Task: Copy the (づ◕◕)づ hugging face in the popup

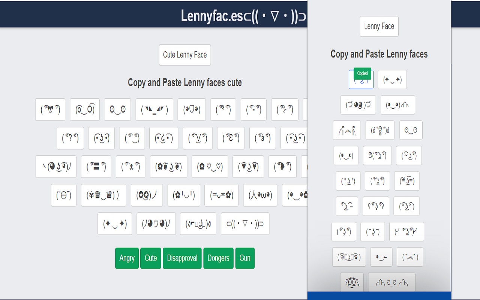Action: (358, 105)
